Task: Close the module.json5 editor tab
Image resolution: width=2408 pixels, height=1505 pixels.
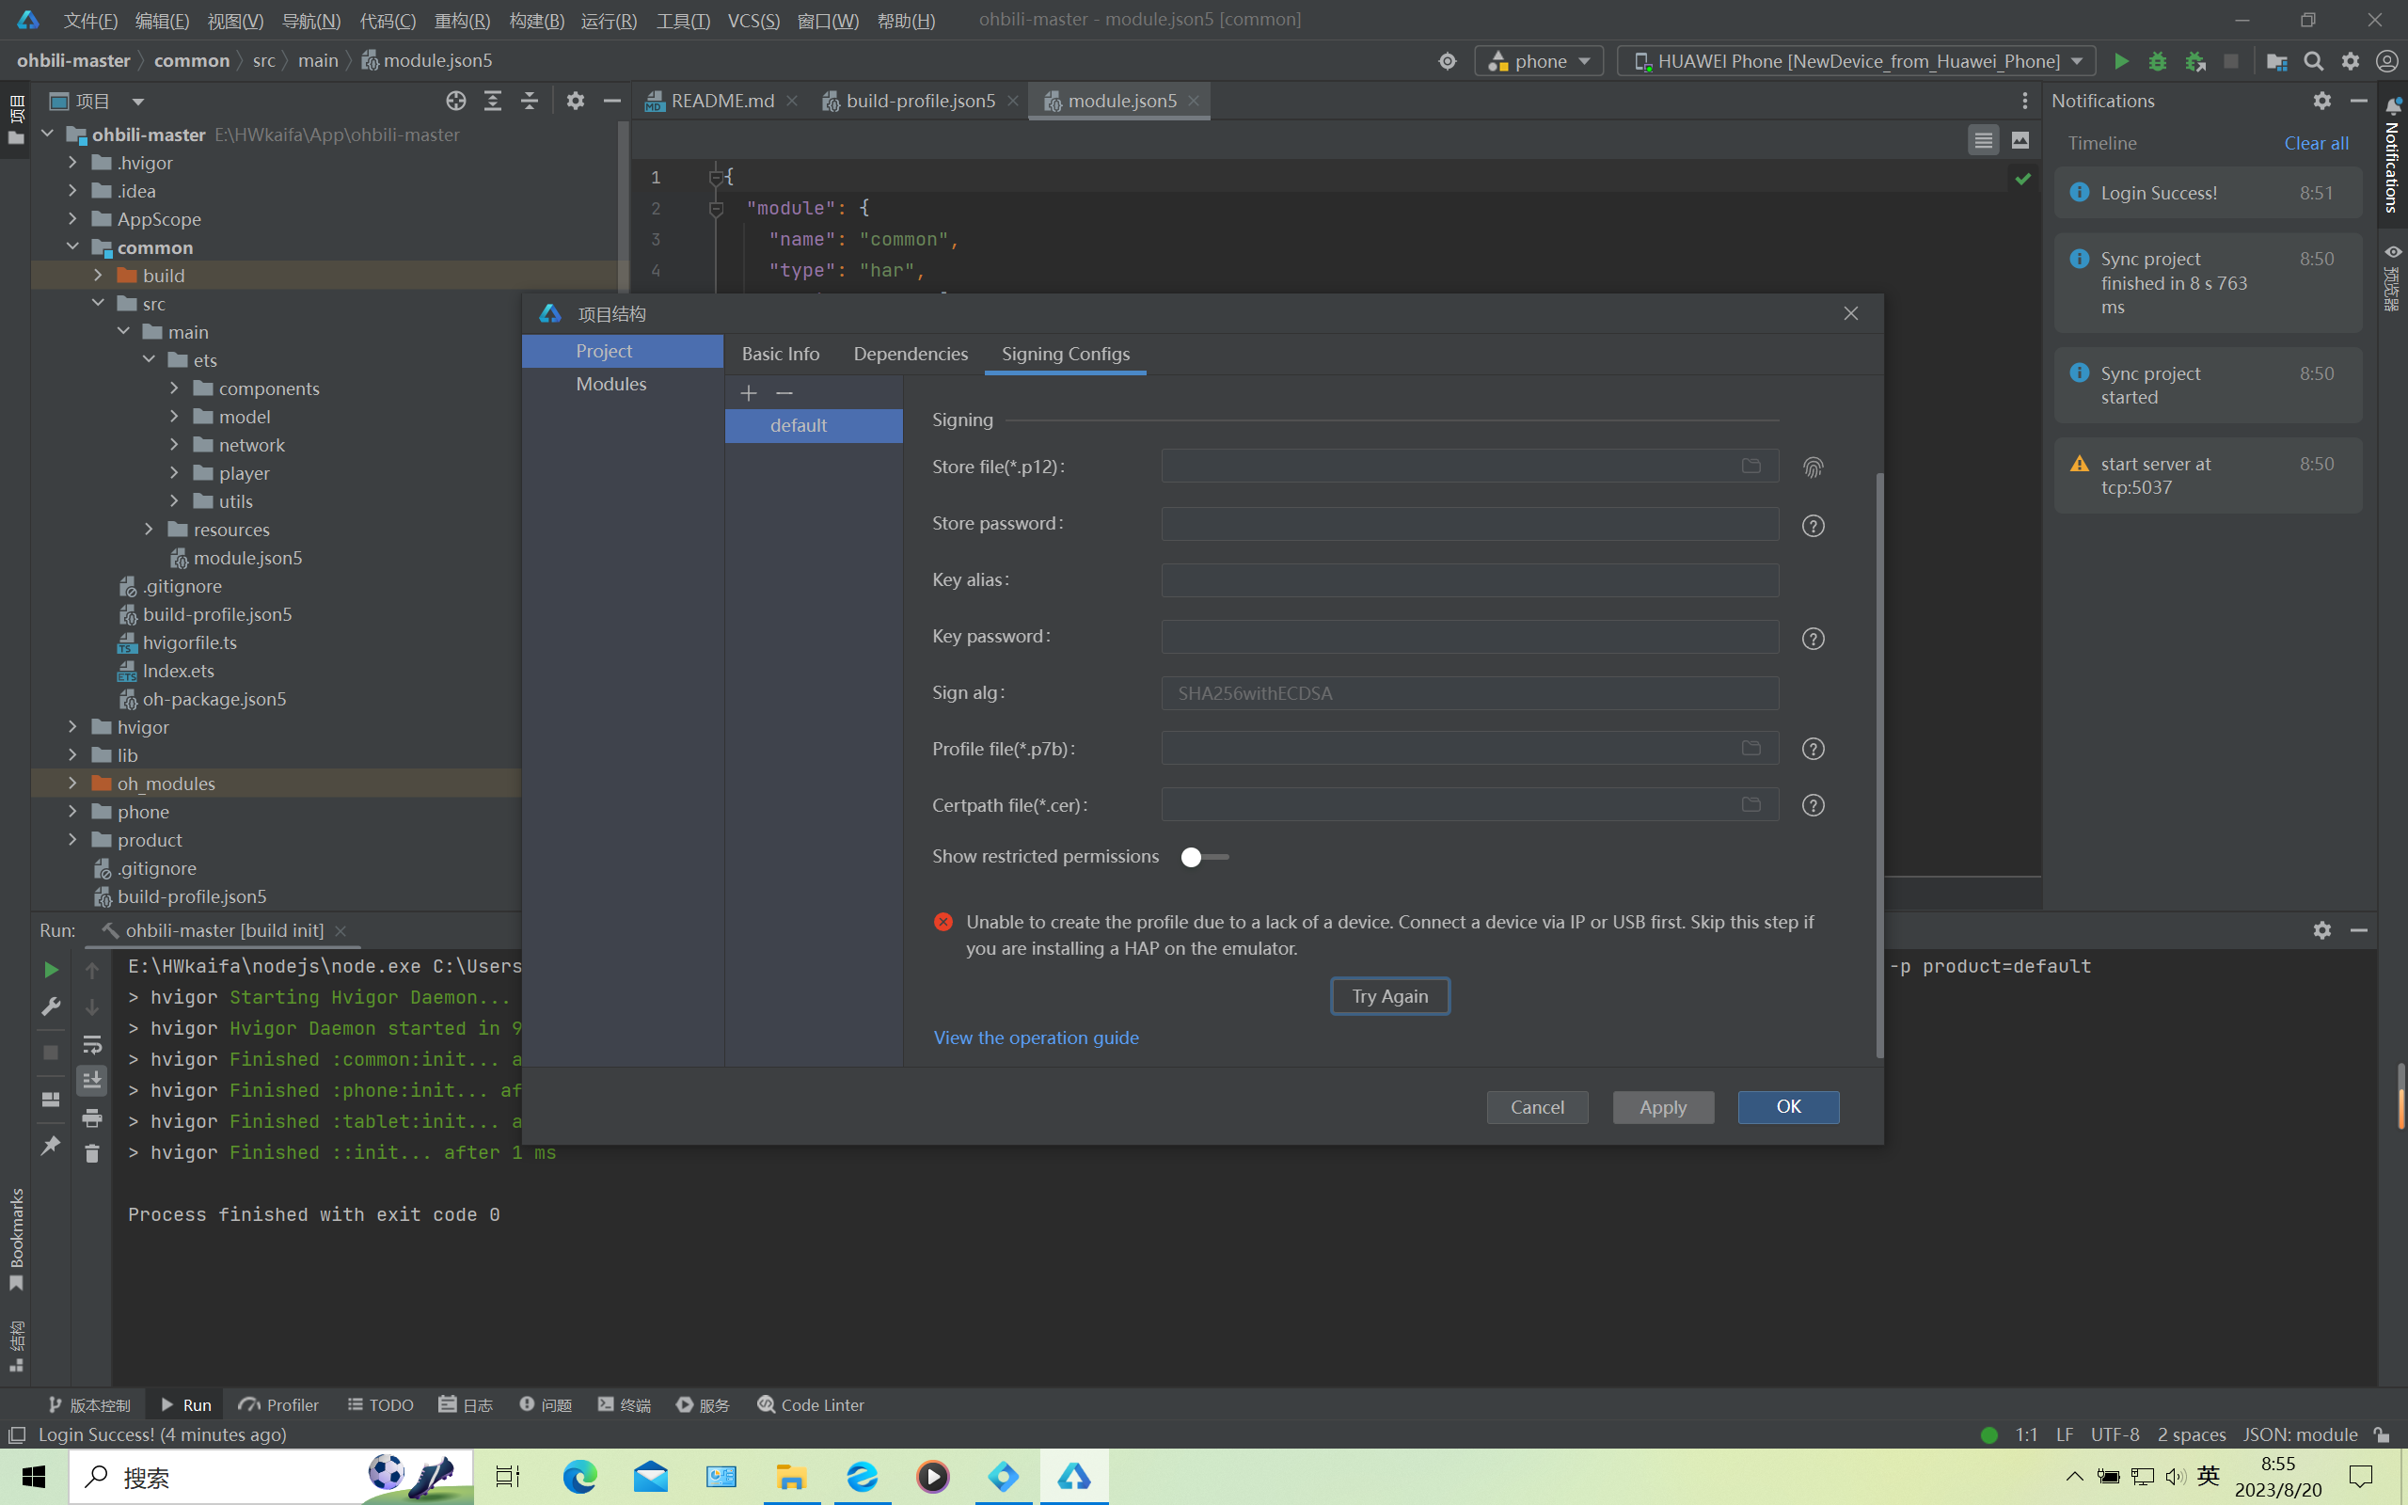Action: tap(1193, 101)
